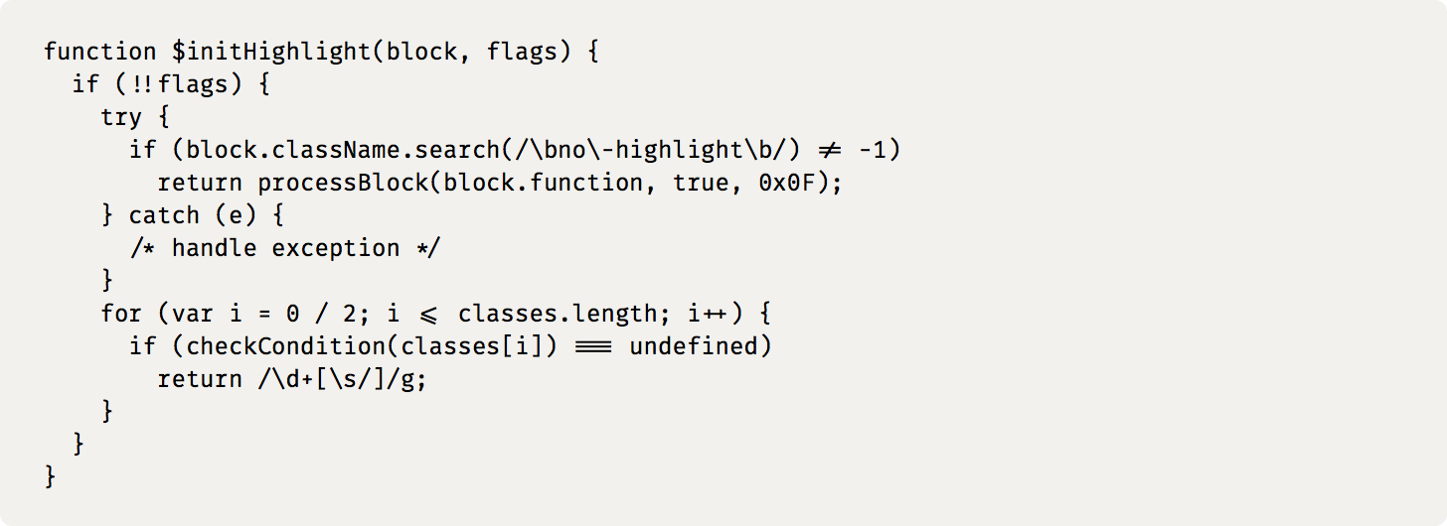Click the for loop keyword
This screenshot has height=526, width=1447.
[121, 314]
